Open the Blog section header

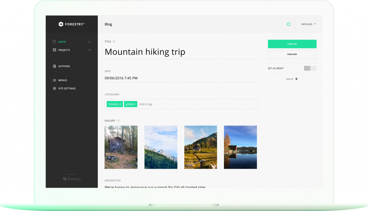point(108,24)
